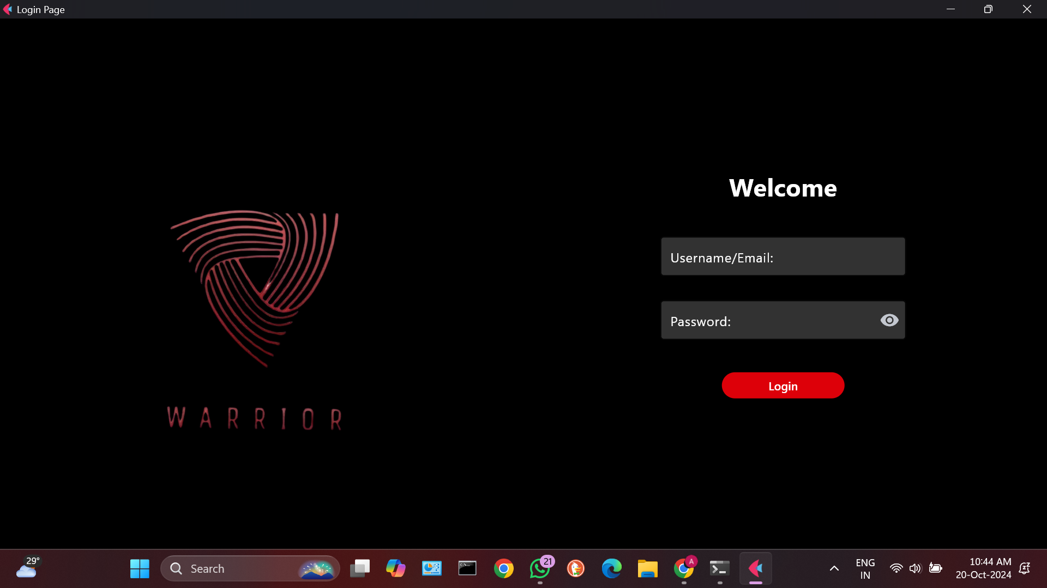1047x588 pixels.
Task: Focus the Username/Email input field
Action: tap(783, 256)
